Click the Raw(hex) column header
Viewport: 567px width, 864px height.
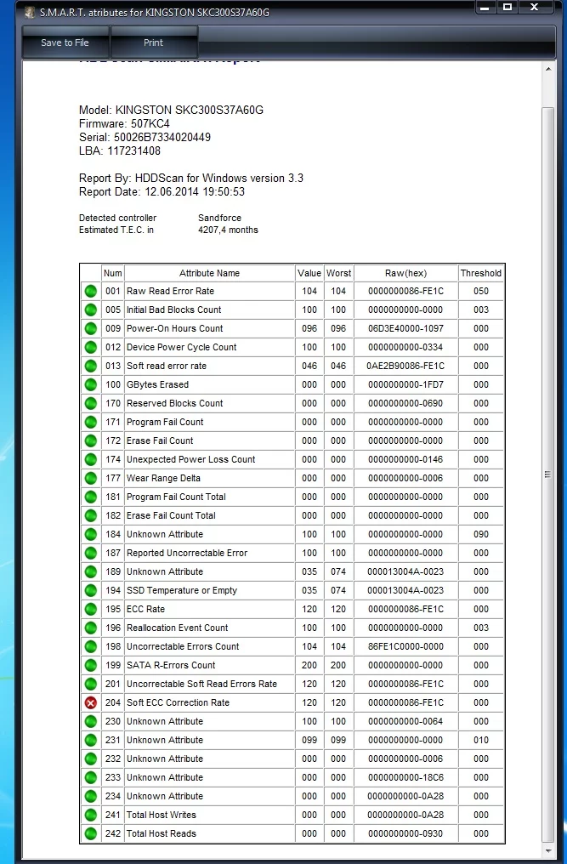(x=405, y=273)
